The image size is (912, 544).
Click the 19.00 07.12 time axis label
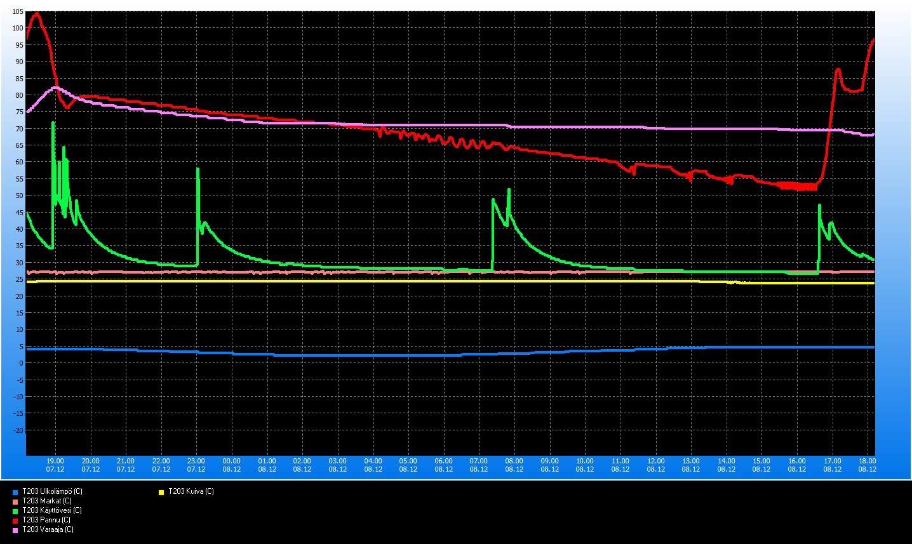pyautogui.click(x=55, y=465)
